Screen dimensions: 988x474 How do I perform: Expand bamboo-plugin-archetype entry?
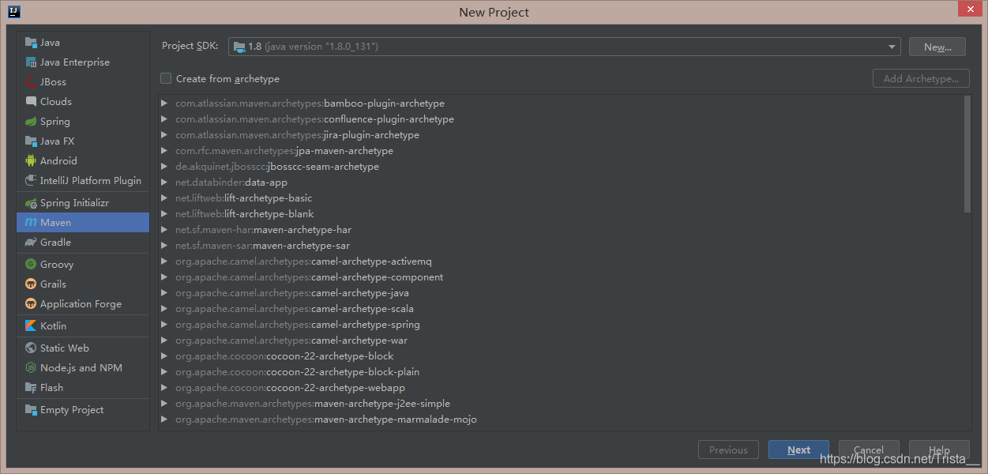[x=164, y=103]
